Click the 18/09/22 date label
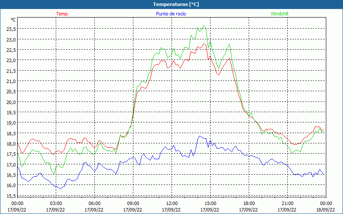Screen dimensions: 343x214 tap(325, 210)
